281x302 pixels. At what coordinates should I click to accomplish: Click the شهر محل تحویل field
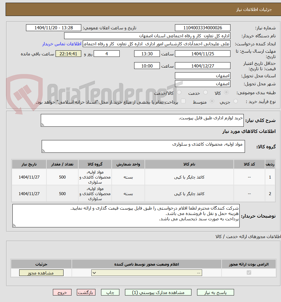(203, 84)
